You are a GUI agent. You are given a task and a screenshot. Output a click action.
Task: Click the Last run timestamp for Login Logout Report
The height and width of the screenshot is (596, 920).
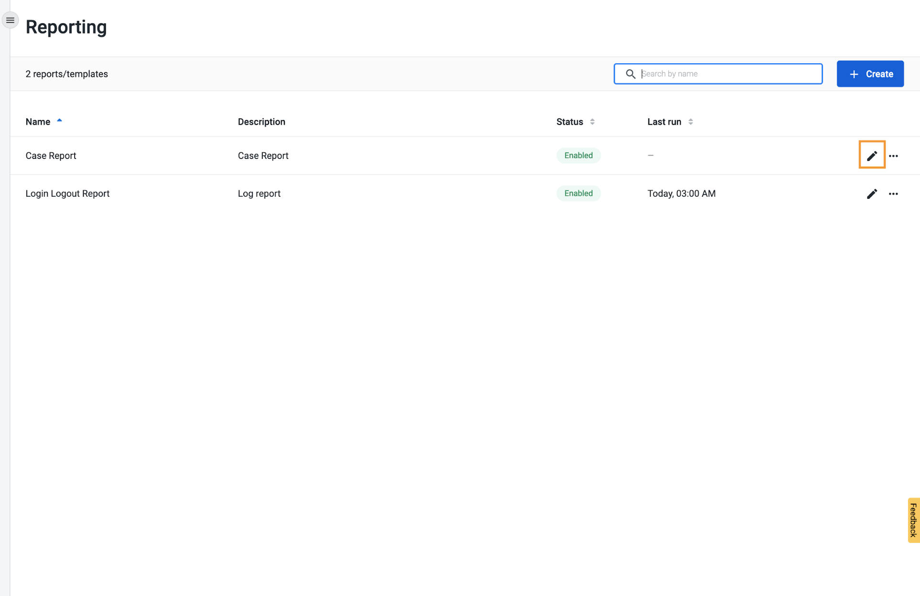click(682, 193)
